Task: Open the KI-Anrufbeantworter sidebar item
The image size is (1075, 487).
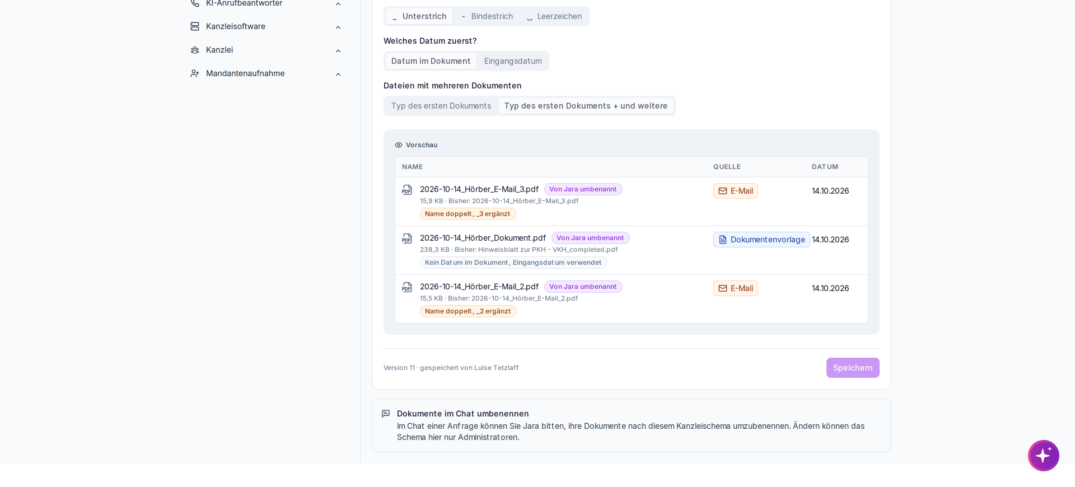Action: (267, 4)
